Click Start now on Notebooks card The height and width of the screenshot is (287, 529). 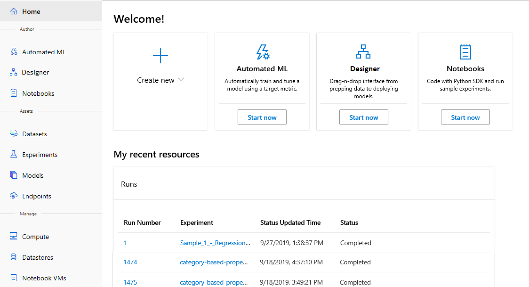coord(465,117)
